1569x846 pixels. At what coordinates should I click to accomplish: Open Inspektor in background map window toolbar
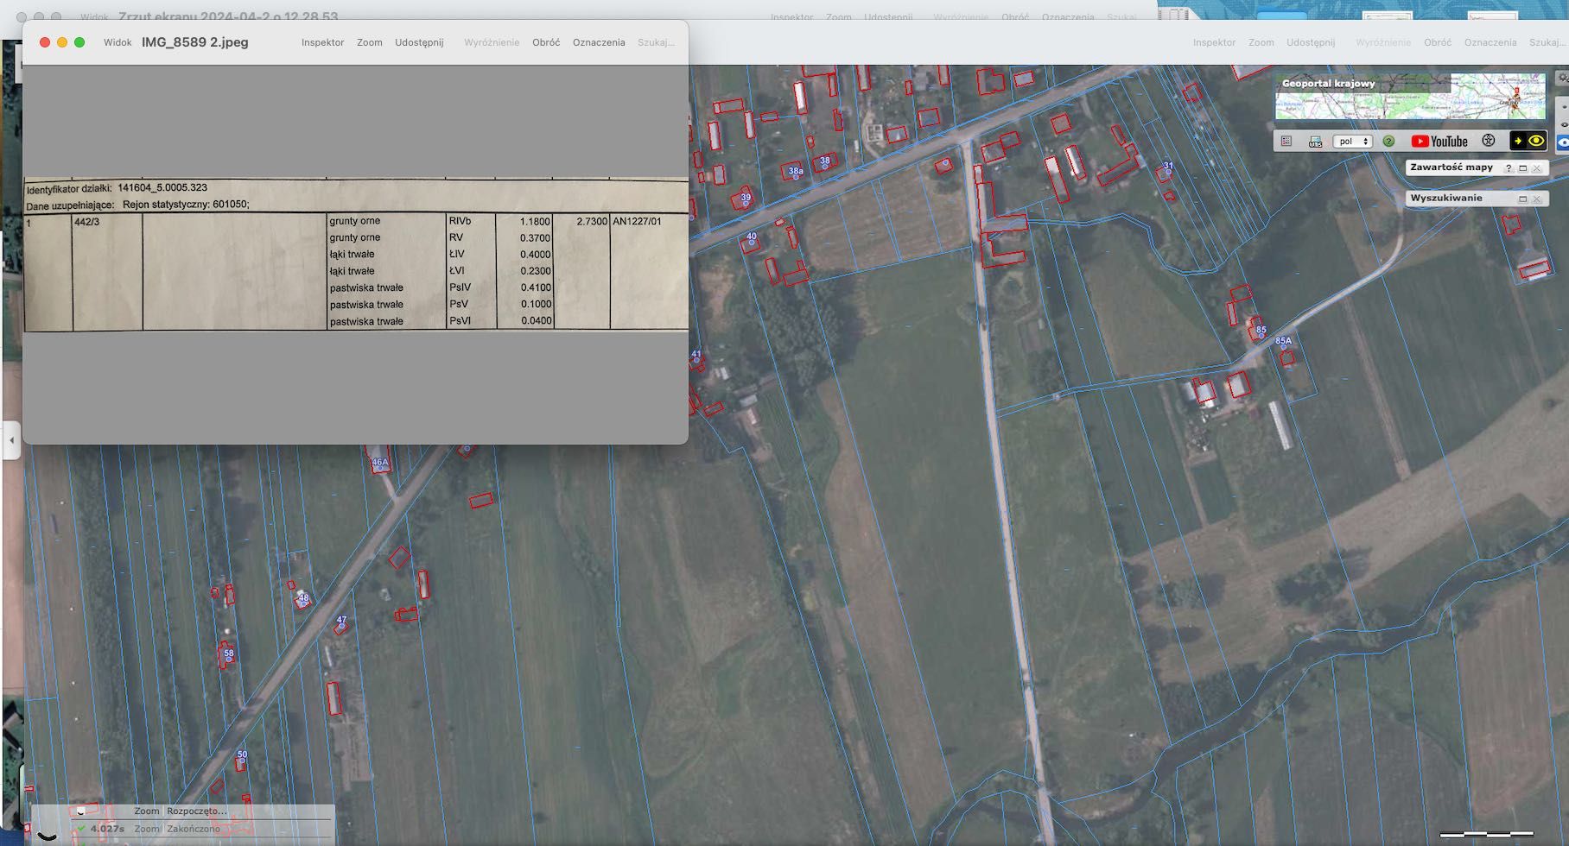coord(1214,42)
